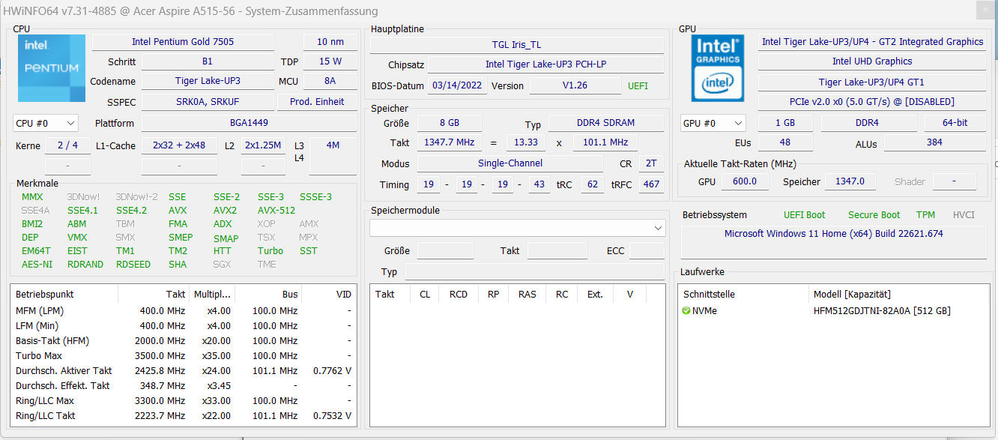998x440 pixels.
Task: Click the green NVMe drive status icon
Action: pyautogui.click(x=686, y=310)
